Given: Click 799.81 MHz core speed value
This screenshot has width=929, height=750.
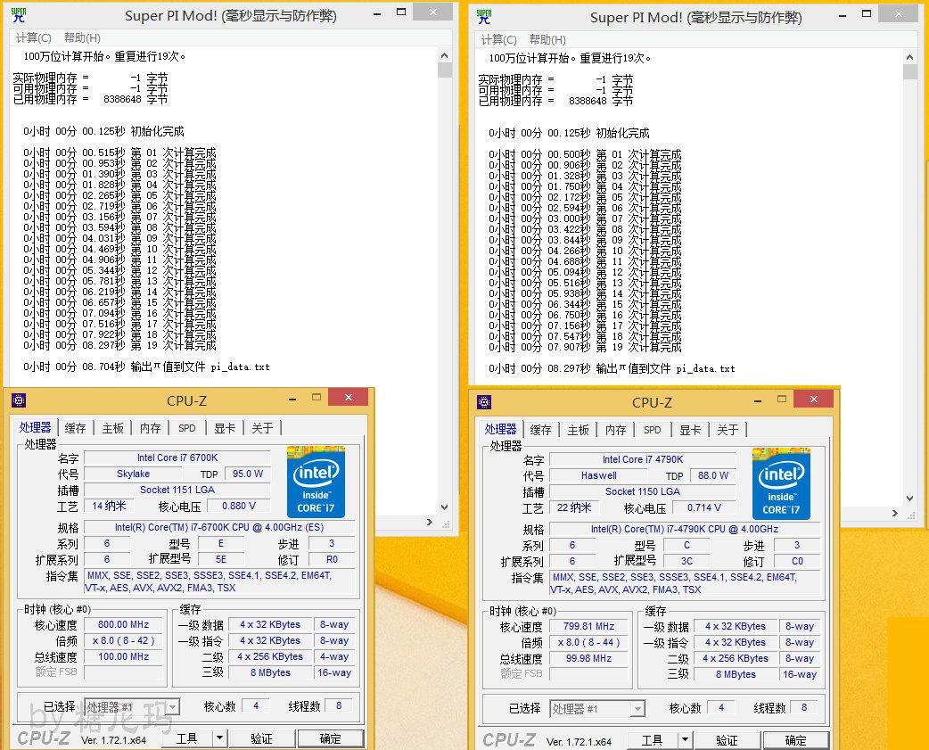Looking at the screenshot, I should click(589, 626).
